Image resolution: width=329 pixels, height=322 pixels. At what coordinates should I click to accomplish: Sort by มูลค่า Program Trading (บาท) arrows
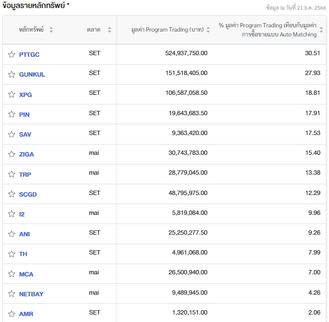(x=207, y=30)
